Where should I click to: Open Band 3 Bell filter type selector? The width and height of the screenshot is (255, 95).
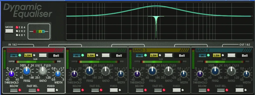pyautogui.click(x=182, y=56)
